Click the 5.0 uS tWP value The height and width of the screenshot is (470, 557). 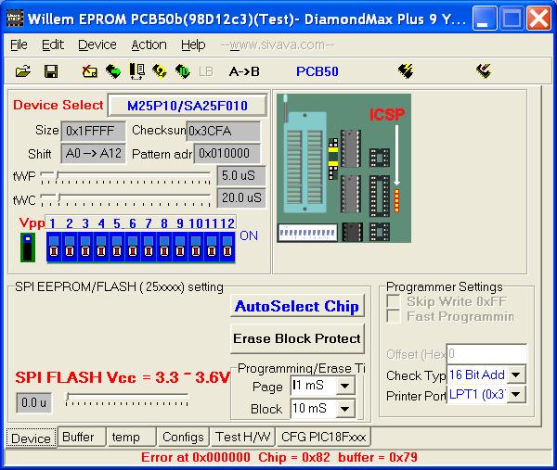(241, 175)
